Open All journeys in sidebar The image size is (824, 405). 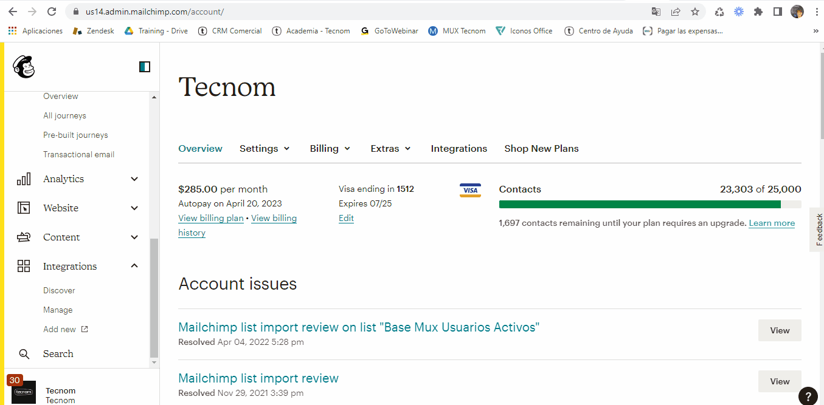click(x=64, y=116)
